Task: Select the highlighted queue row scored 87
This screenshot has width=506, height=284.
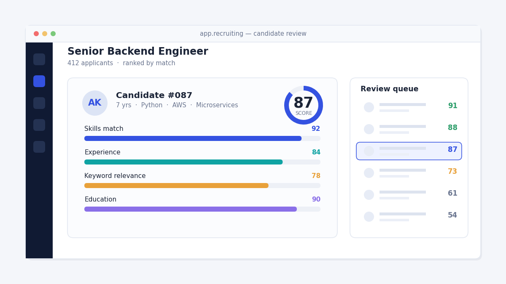Action: [409, 151]
